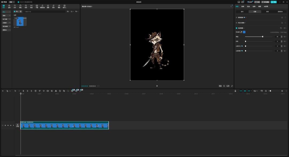Click the blue chroma key color swatch
Screen dimensions: 289x157
coord(244,32)
